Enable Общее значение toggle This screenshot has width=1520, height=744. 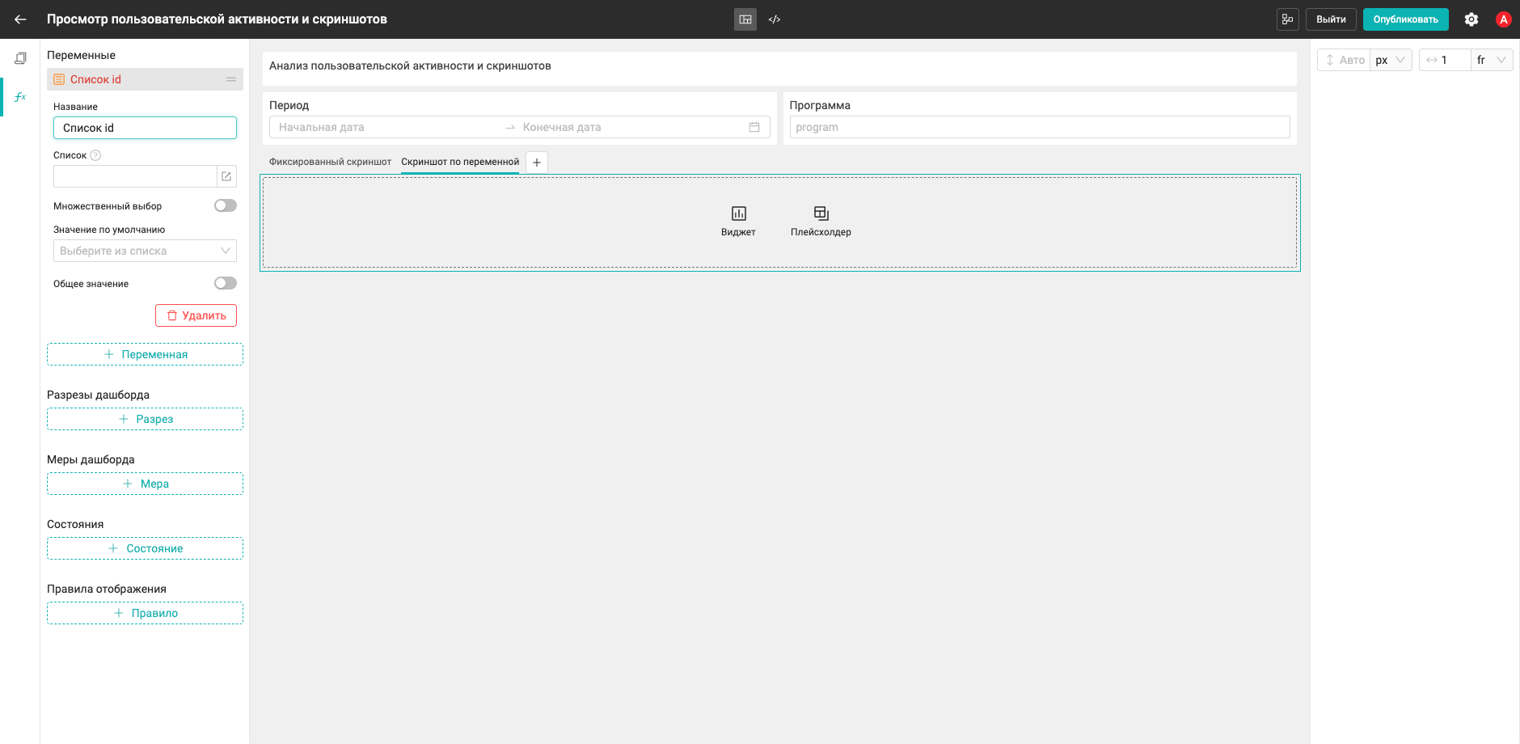tap(226, 283)
